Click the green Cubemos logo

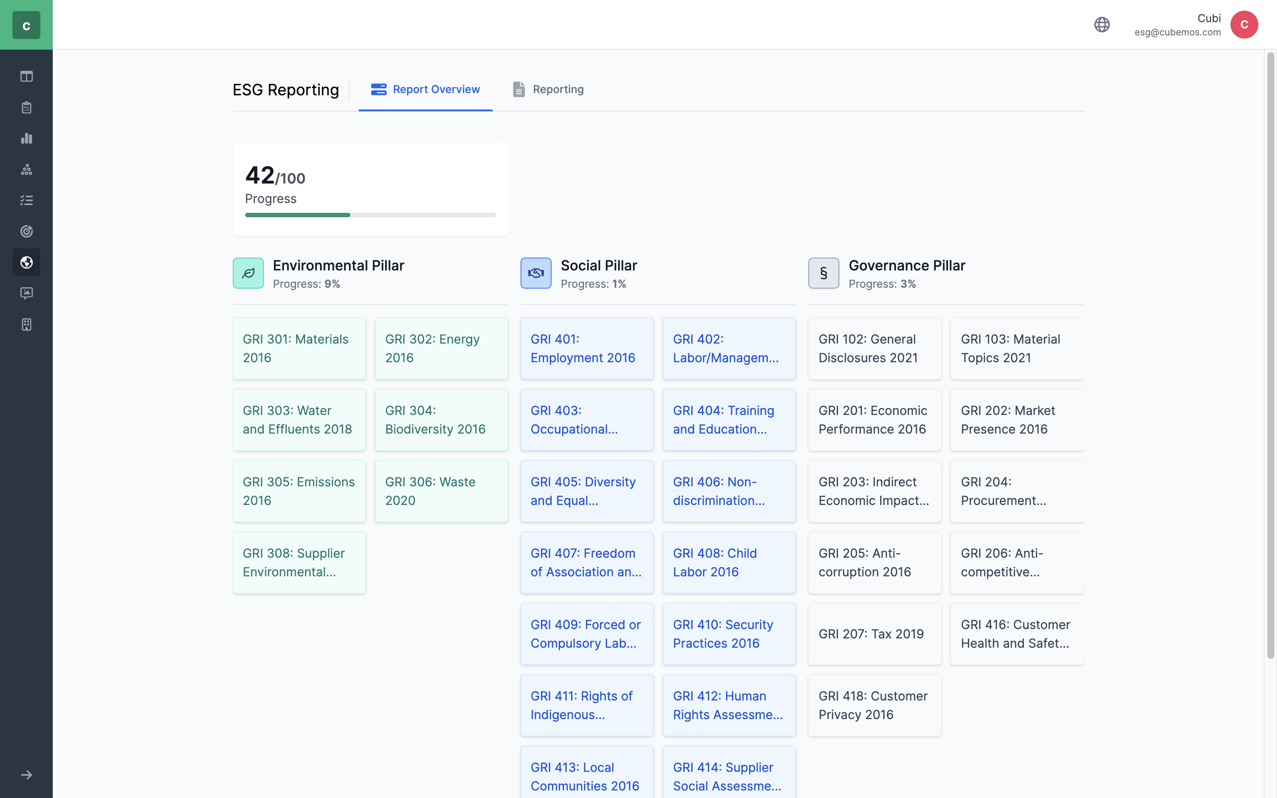coord(27,25)
